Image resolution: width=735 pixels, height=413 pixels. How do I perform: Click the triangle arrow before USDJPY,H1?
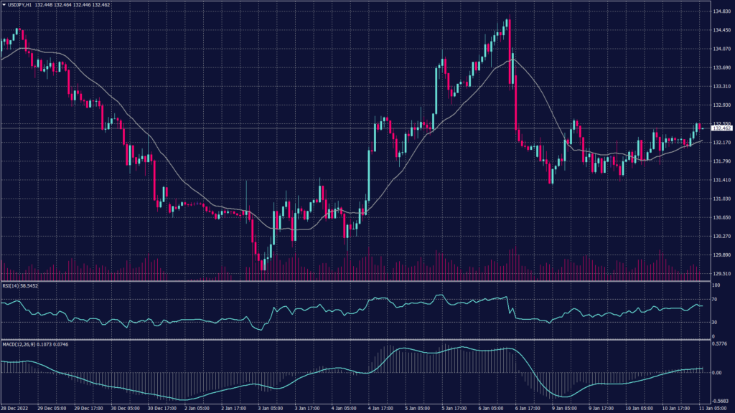(4, 4)
